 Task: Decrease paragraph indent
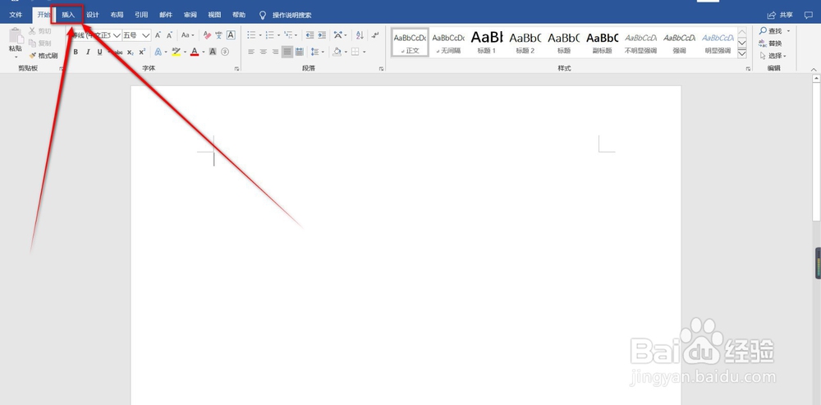pyautogui.click(x=310, y=35)
